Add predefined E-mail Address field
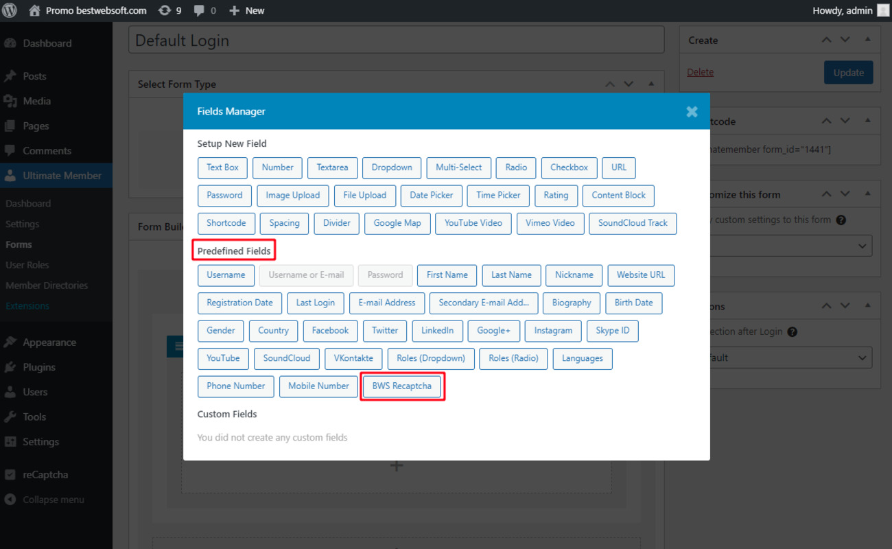The width and height of the screenshot is (892, 549). pos(387,303)
